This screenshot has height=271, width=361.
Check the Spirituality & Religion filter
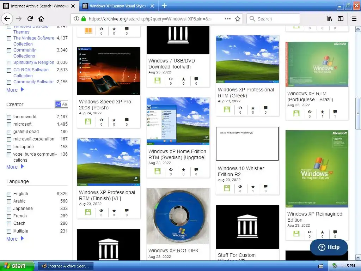9,63
